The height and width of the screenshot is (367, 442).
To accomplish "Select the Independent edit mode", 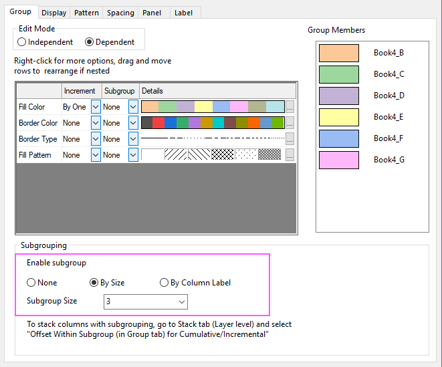I will point(22,42).
